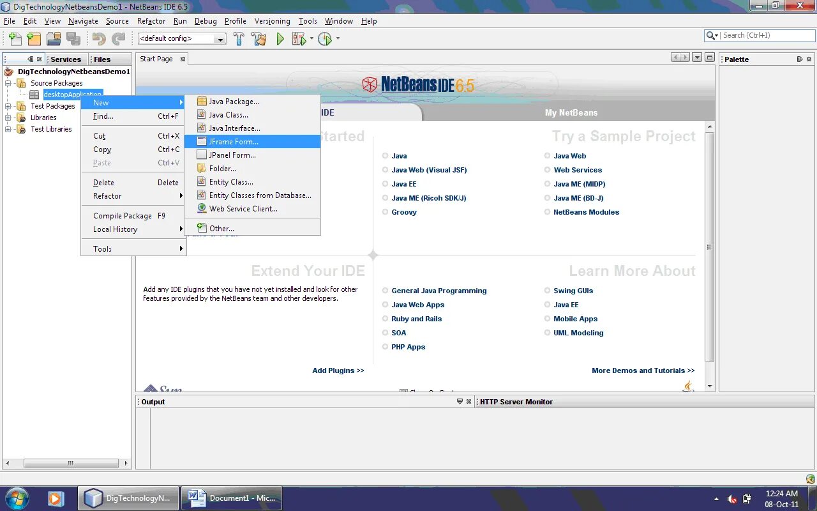817x511 pixels.
Task: Click the NetBeans IDE 6.5 logo
Action: (418, 84)
